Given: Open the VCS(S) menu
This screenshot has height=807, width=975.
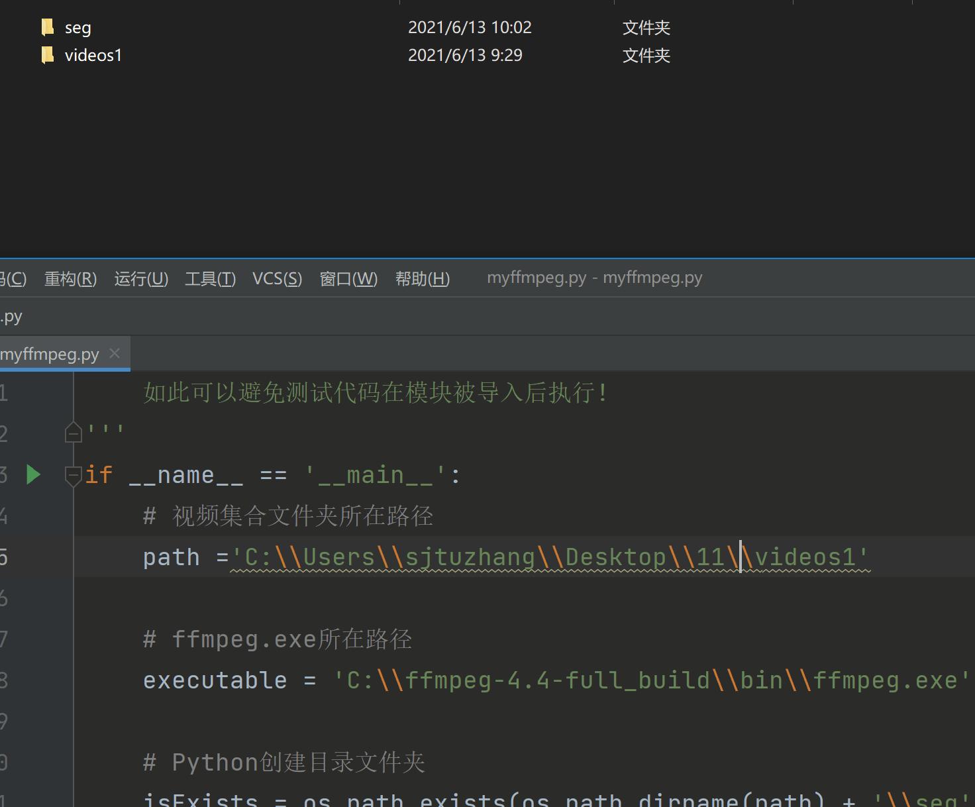Looking at the screenshot, I should coord(277,278).
